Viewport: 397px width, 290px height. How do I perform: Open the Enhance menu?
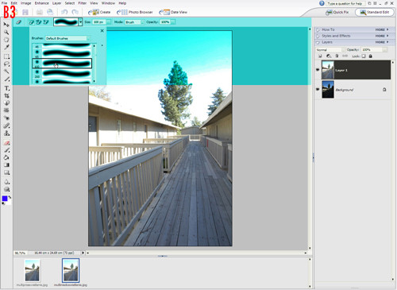coord(42,3)
